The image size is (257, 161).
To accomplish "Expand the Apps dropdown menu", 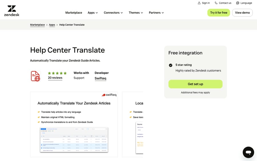I will click(93, 13).
